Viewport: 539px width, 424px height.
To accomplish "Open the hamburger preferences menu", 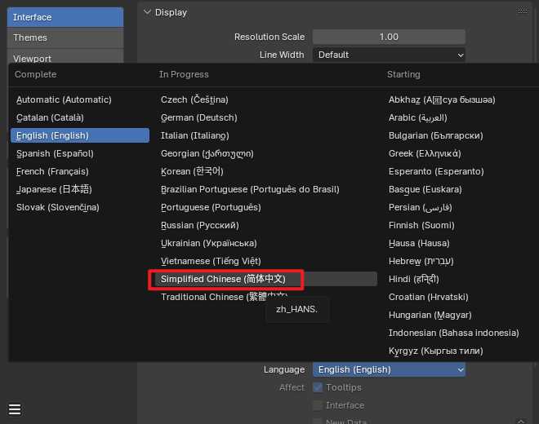I will [x=15, y=409].
